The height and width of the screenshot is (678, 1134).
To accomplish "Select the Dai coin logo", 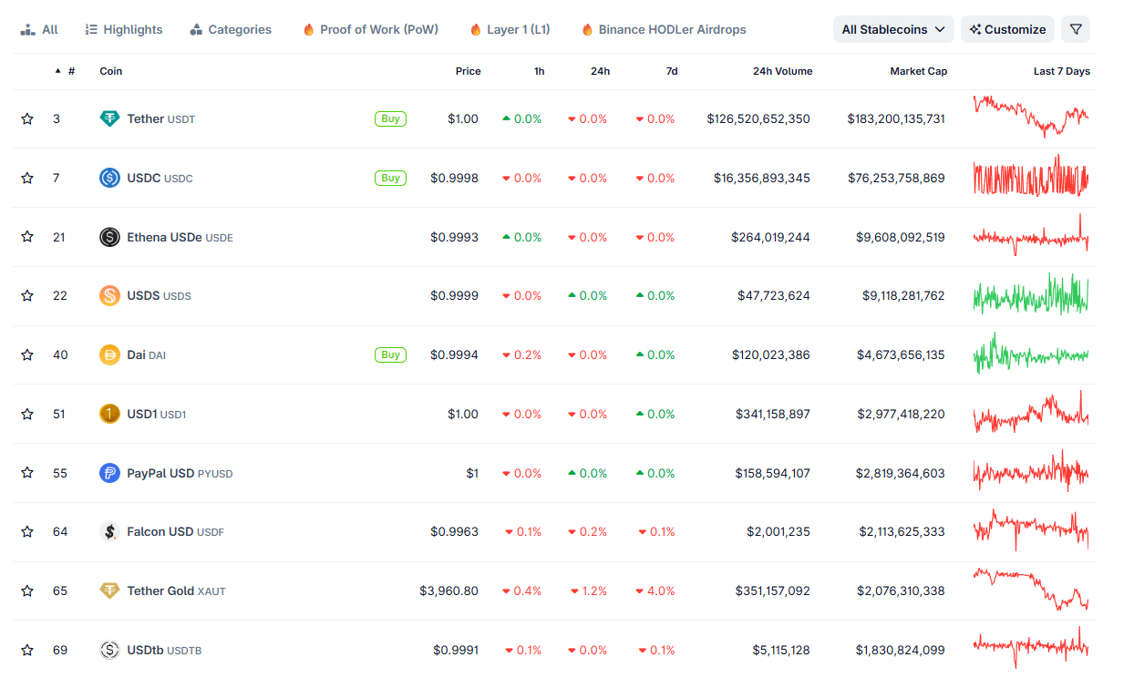I will click(x=109, y=354).
